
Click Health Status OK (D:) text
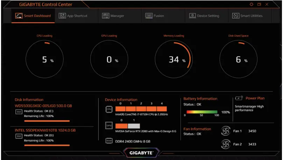[39, 135]
